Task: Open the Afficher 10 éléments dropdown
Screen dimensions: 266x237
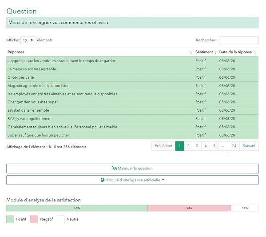Action: tap(28, 40)
